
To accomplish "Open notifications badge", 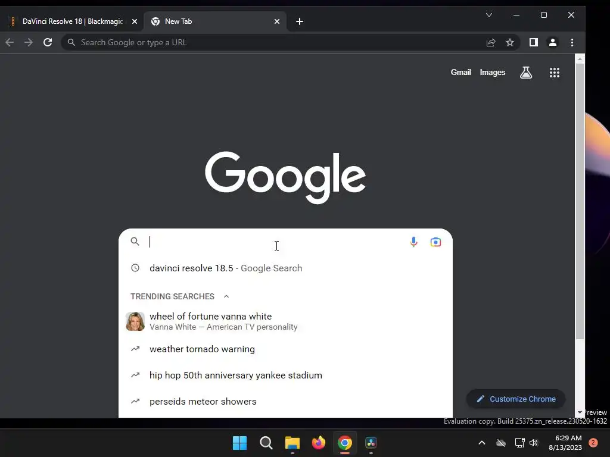I will 593,443.
